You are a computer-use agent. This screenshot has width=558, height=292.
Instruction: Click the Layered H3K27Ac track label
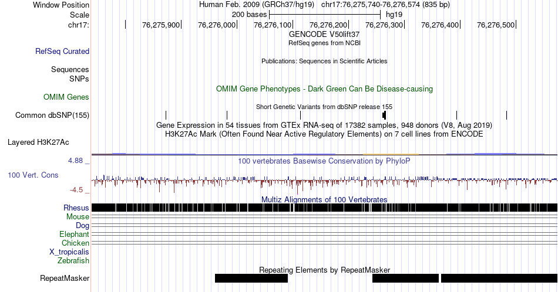38,142
